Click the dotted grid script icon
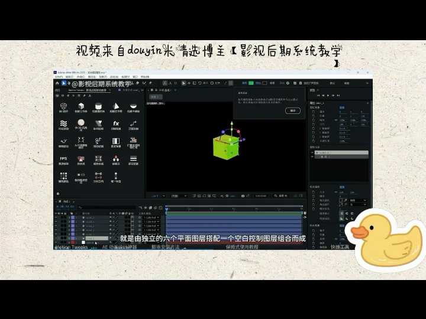 63,175
